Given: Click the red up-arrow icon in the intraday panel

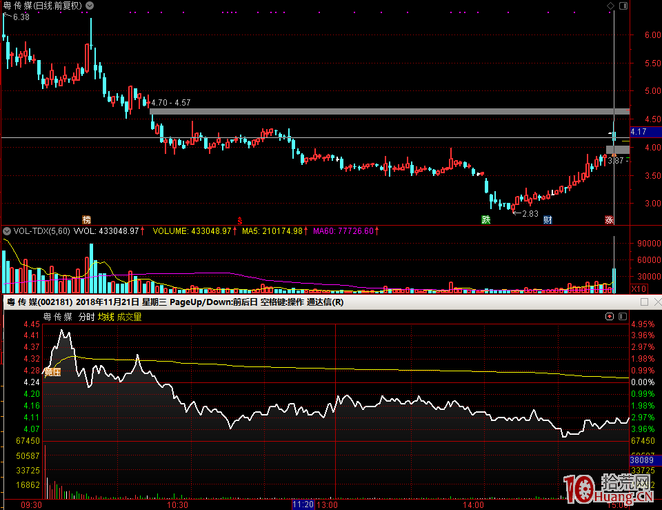Looking at the screenshot, I should (x=609, y=317).
